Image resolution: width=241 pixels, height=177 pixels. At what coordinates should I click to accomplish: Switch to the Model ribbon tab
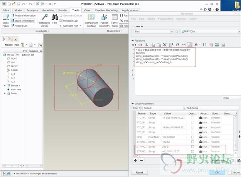tap(18, 10)
